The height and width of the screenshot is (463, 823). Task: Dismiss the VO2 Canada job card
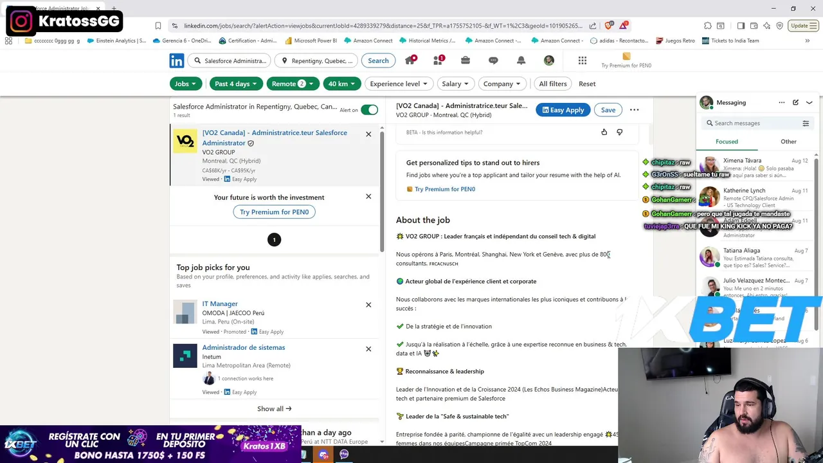click(368, 134)
